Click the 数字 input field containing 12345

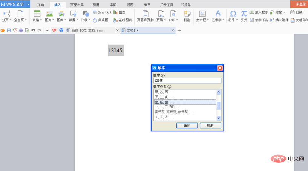(x=187, y=81)
